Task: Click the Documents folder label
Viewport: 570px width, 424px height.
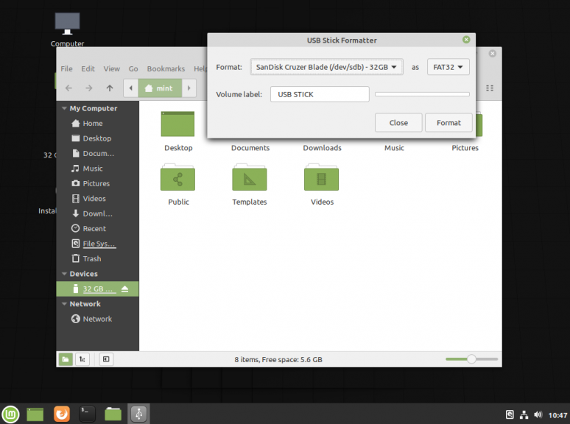Action: pos(250,148)
